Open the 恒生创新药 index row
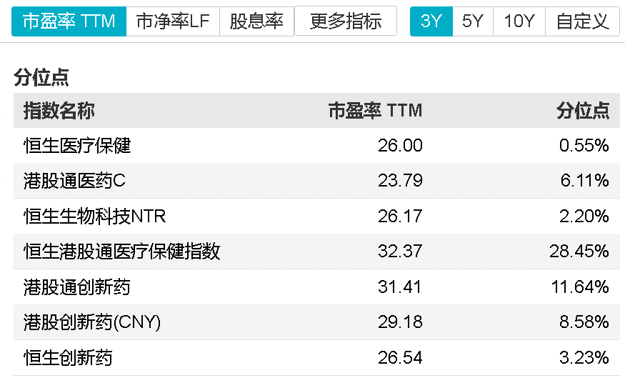Viewport: 625px width, 388px height. pos(316,357)
